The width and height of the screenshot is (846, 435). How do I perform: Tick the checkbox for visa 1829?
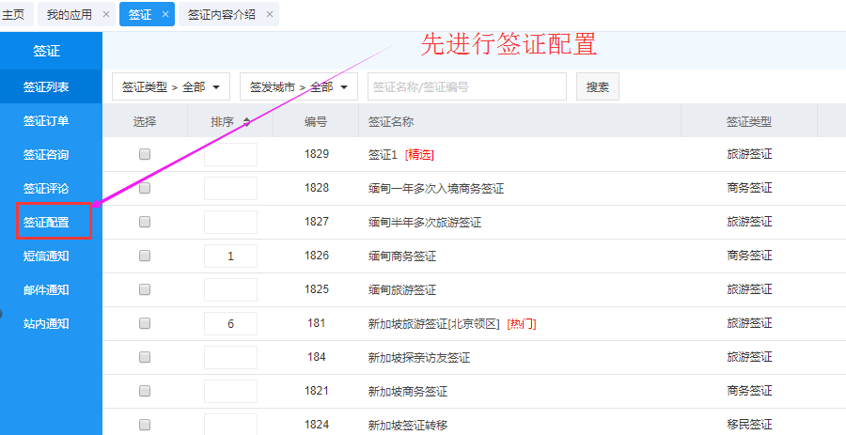click(x=145, y=154)
